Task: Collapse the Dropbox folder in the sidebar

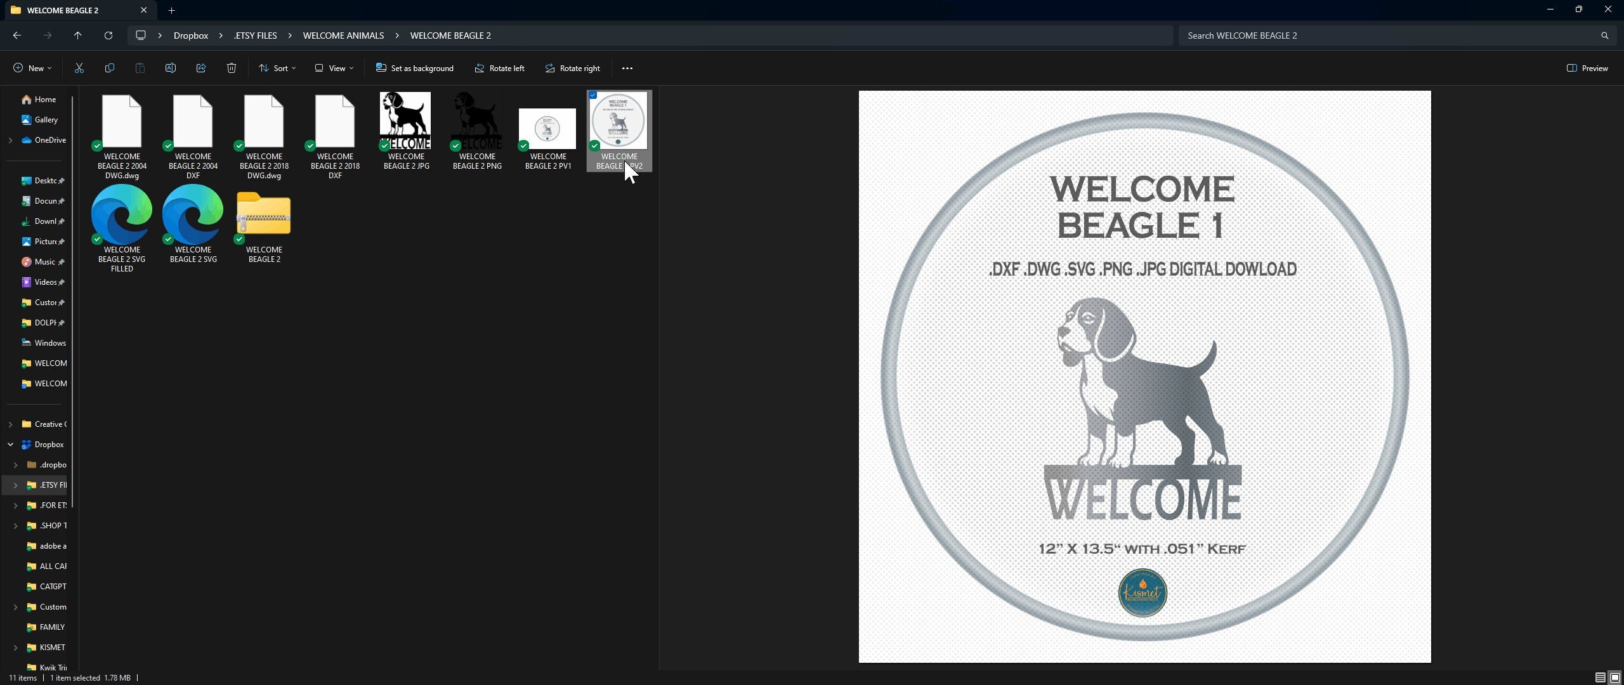Action: pos(10,444)
